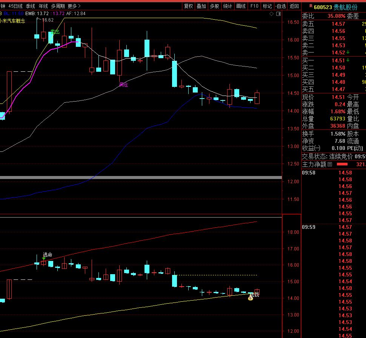Image resolution: width=366 pixels, height=338 pixels.
Task: Switch to the 45日线 period tab
Action: [15, 6]
